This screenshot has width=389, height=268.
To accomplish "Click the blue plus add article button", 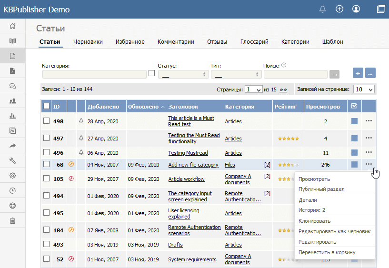I will pyautogui.click(x=358, y=73).
